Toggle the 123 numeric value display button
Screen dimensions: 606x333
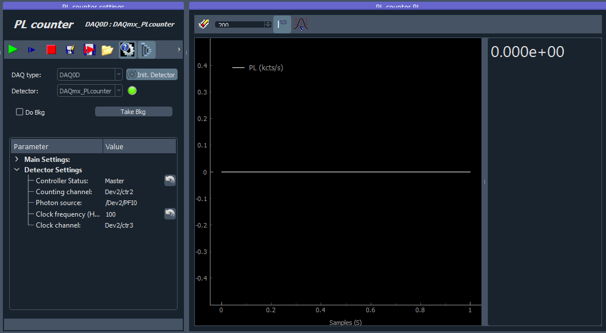click(282, 24)
